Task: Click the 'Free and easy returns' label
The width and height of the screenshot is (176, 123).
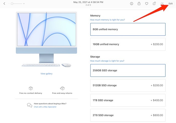Action: (x=62, y=93)
